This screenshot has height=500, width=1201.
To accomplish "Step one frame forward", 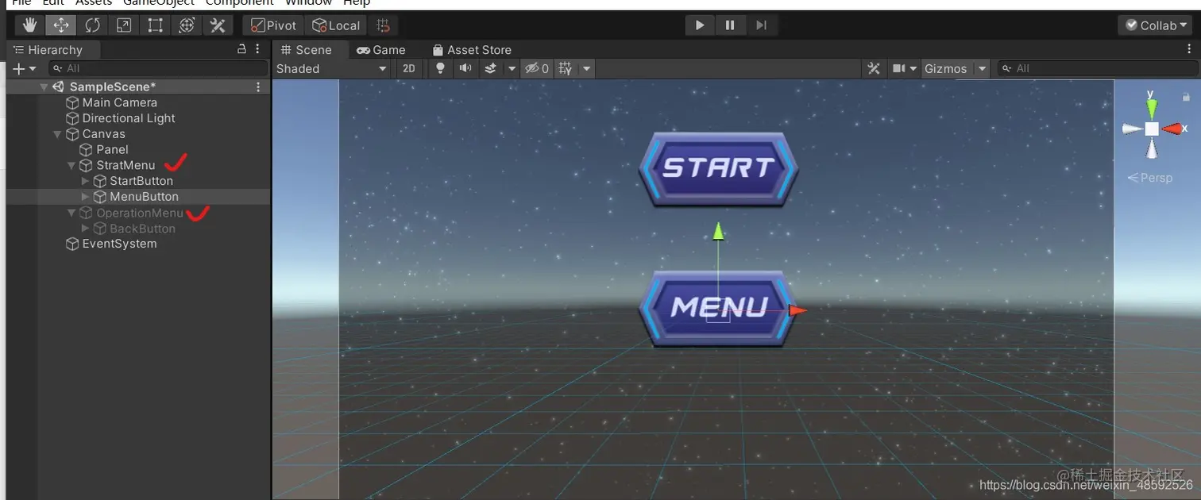I will [761, 25].
